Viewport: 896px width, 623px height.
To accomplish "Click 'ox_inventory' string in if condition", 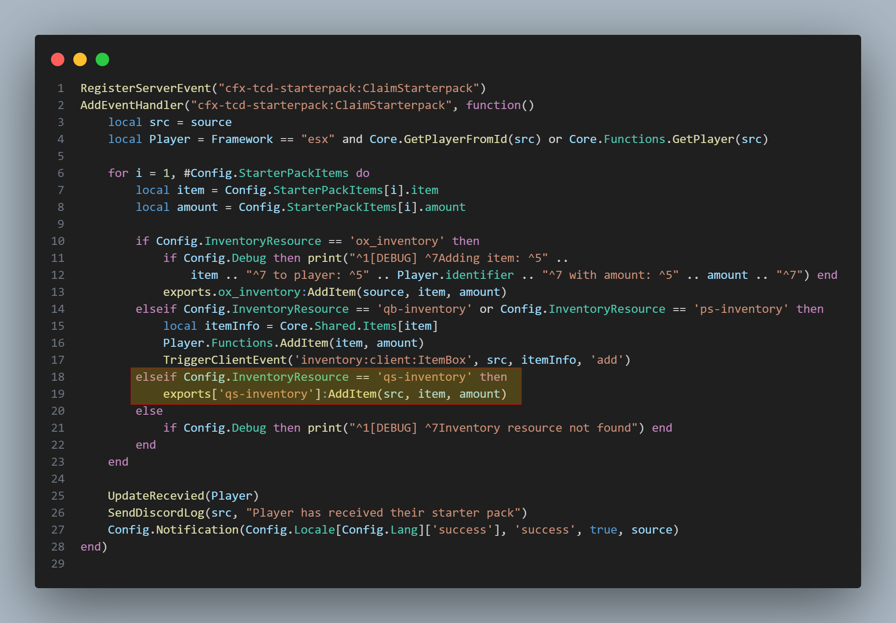I will [397, 241].
